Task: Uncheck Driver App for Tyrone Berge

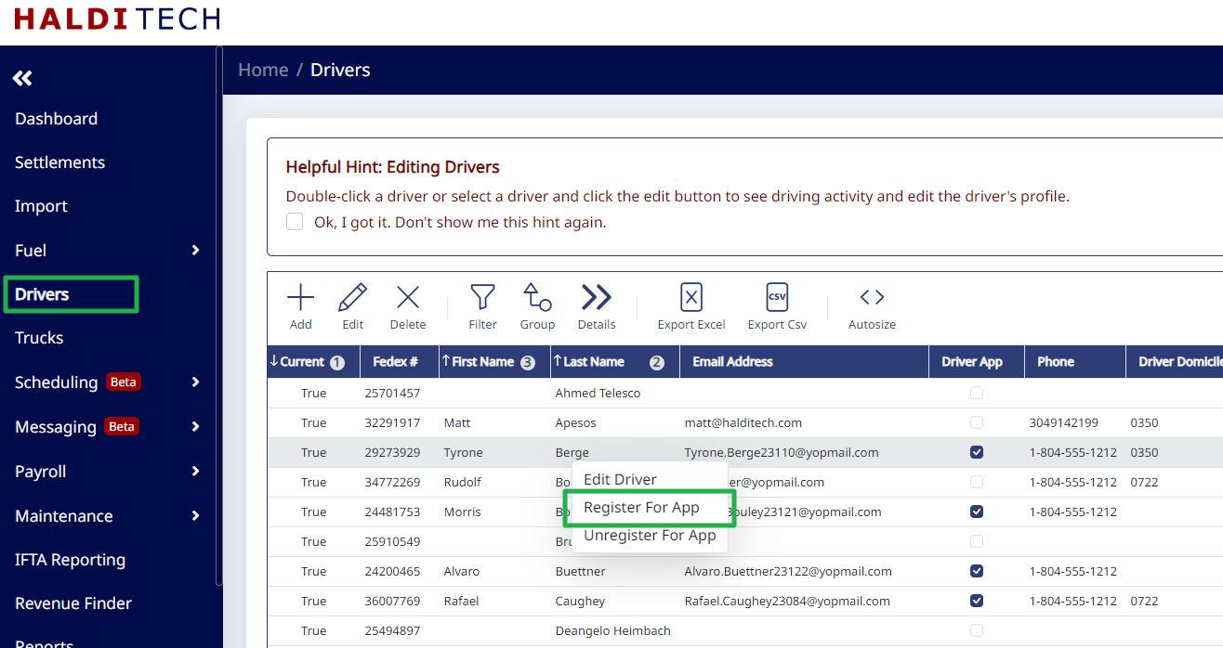Action: [x=976, y=452]
